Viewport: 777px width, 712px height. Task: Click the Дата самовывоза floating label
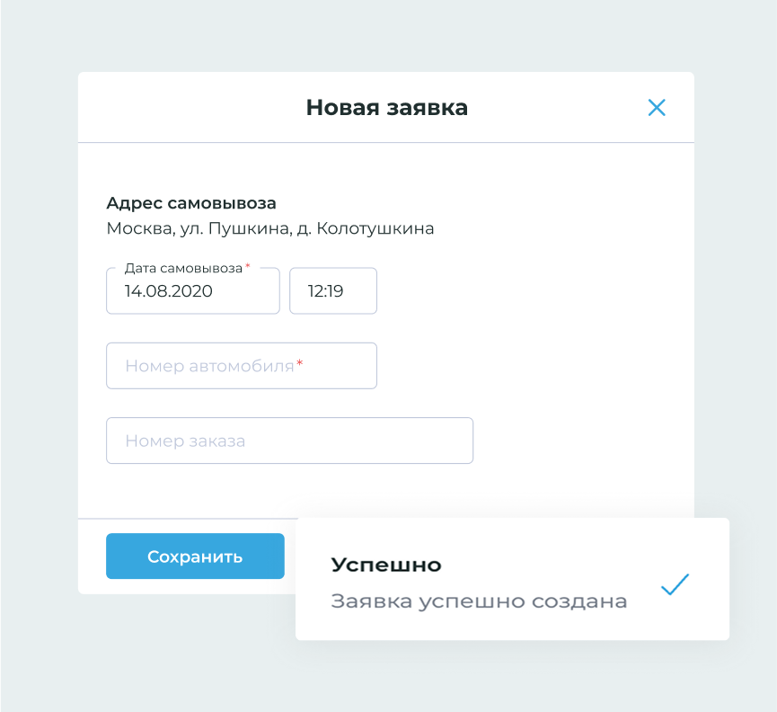pos(183,268)
